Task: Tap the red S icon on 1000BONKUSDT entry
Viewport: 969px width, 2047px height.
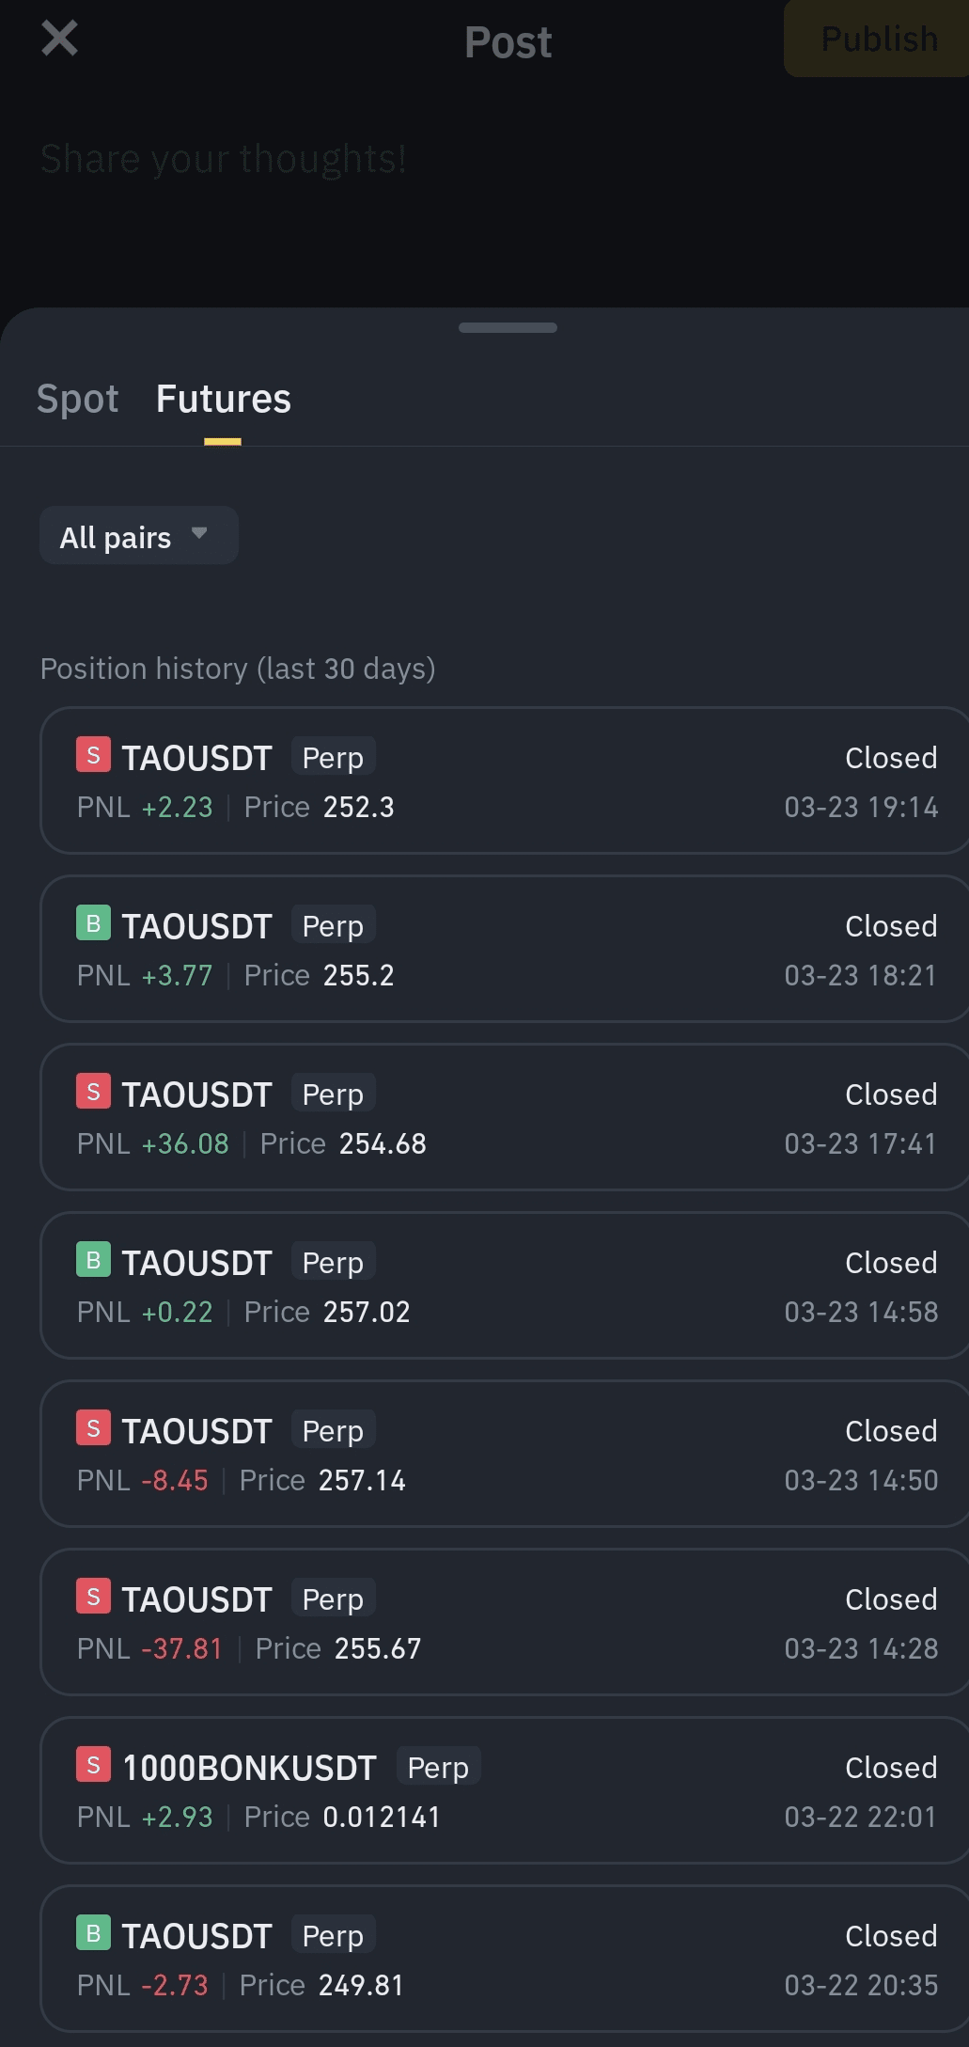Action: [x=93, y=1765]
